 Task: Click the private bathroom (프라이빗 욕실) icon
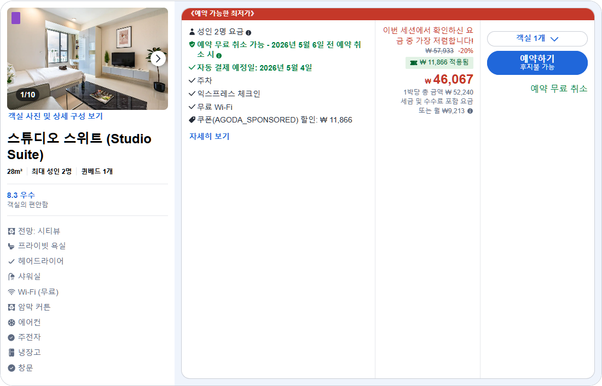pyautogui.click(x=9, y=245)
